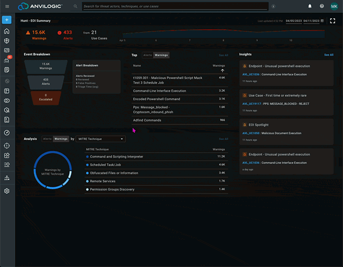Open the calendar date picker icon
Viewport: 343px width, 267px height.
tap(322, 21)
